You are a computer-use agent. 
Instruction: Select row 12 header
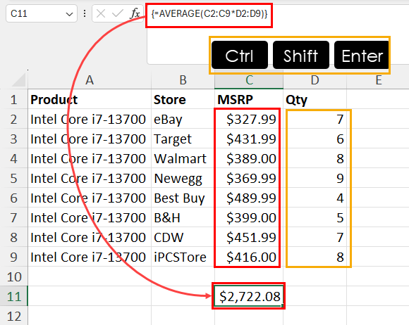[14, 316]
